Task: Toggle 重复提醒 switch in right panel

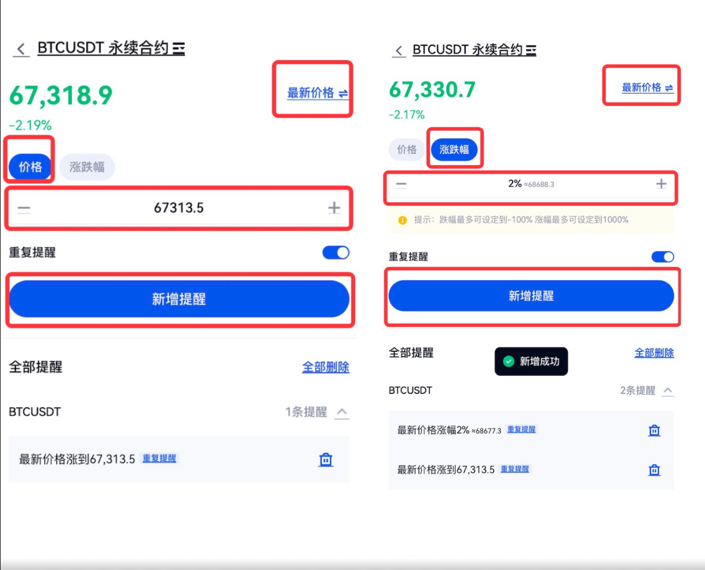Action: [x=662, y=257]
